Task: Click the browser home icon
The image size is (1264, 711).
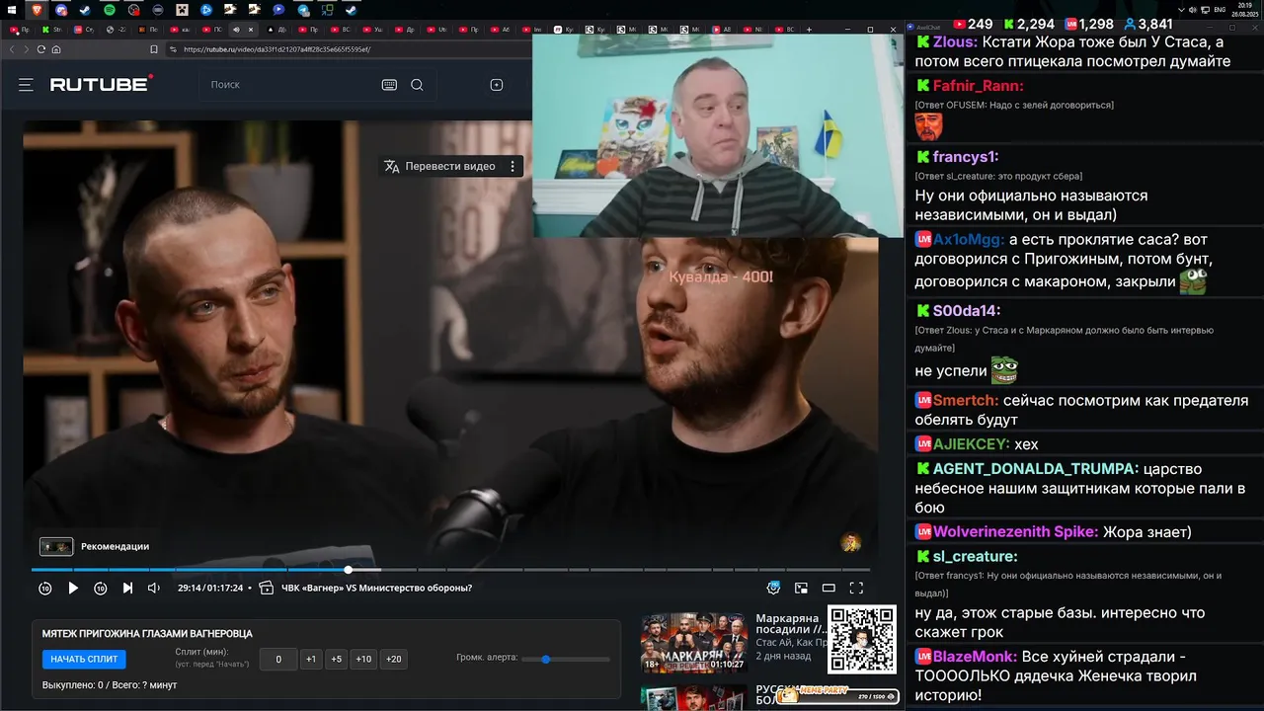Action: [x=56, y=49]
